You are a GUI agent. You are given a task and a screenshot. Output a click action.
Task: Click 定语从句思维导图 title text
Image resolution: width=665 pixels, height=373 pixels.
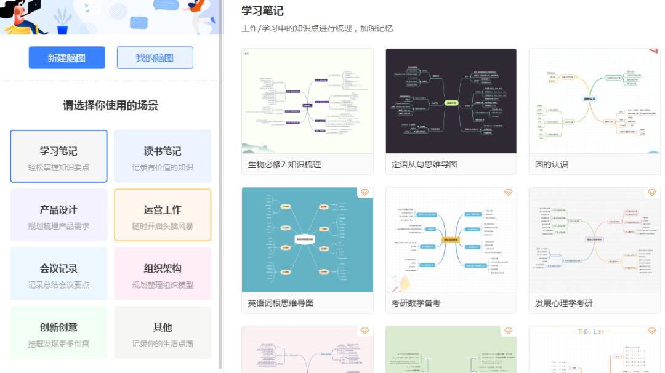coord(424,164)
